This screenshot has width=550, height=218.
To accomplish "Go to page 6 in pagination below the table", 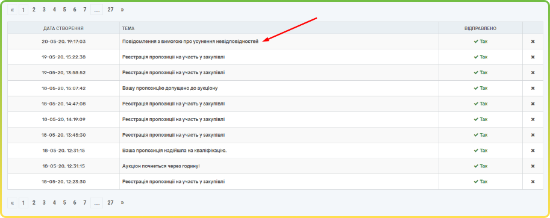I will (74, 203).
